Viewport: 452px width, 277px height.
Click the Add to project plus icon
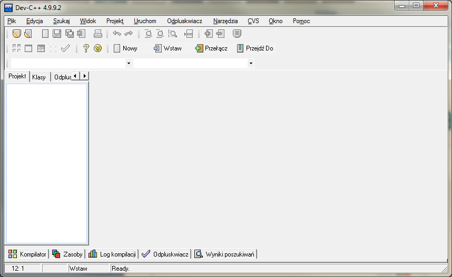click(x=209, y=34)
